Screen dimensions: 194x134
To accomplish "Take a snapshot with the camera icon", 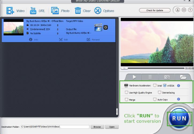I will point(167,77).
